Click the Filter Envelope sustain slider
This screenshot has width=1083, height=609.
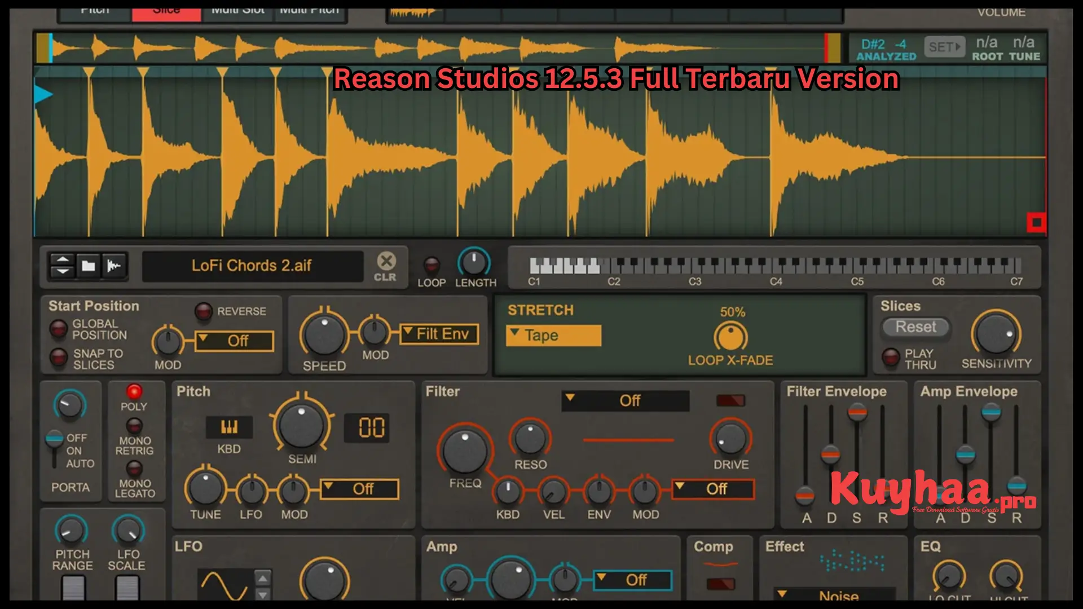[857, 412]
